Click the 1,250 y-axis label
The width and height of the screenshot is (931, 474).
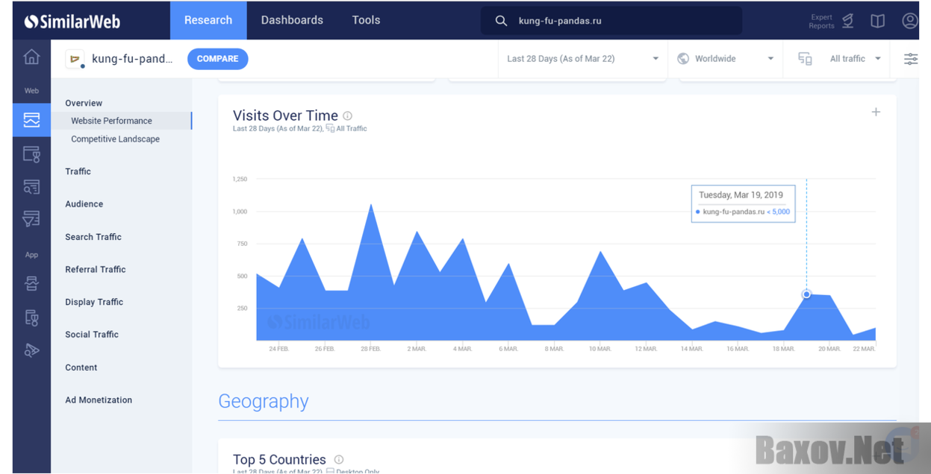point(240,179)
